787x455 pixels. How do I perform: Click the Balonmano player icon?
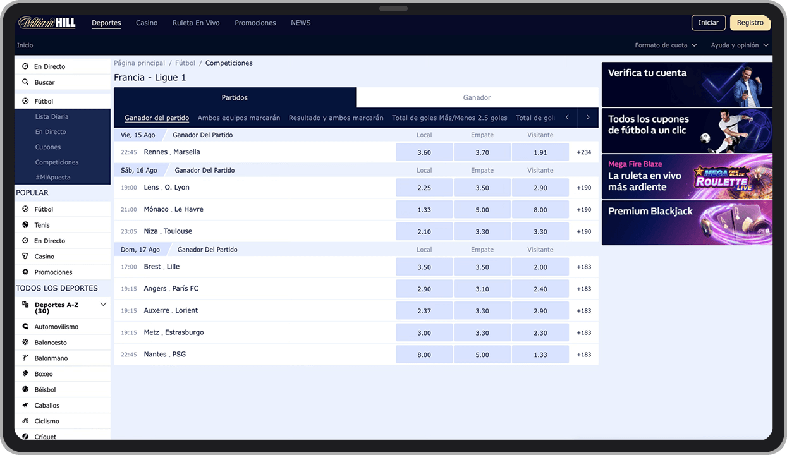click(25, 358)
